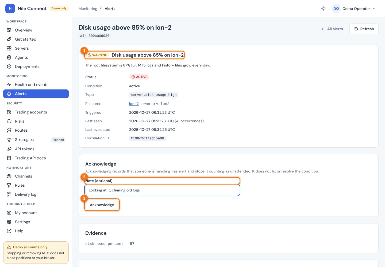Viewport: 385px width, 267px height.
Task: Click the Triggered timestamp 2026-10-27 06:32:23 UTC
Action: click(152, 112)
